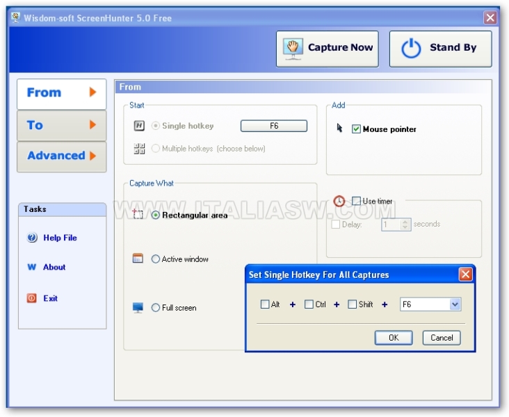Click the mouse pointer arrow icon

[x=339, y=128]
